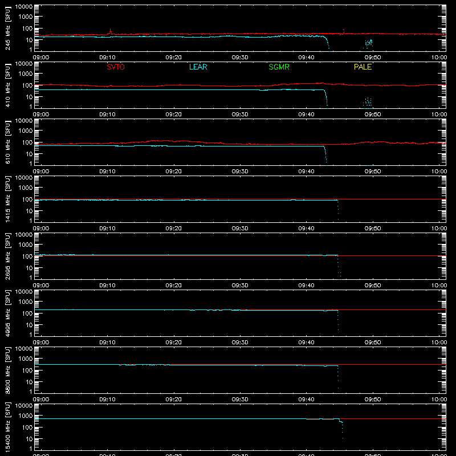Screen dimensions: 456x456
Task: Click 09:50 tick label under 245 MHz plot
Action: click(373, 58)
